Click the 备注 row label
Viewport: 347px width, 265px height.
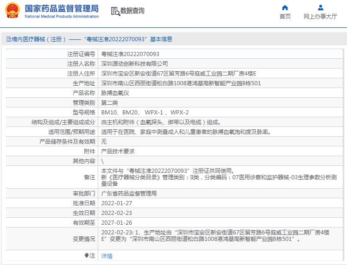(x=89, y=177)
